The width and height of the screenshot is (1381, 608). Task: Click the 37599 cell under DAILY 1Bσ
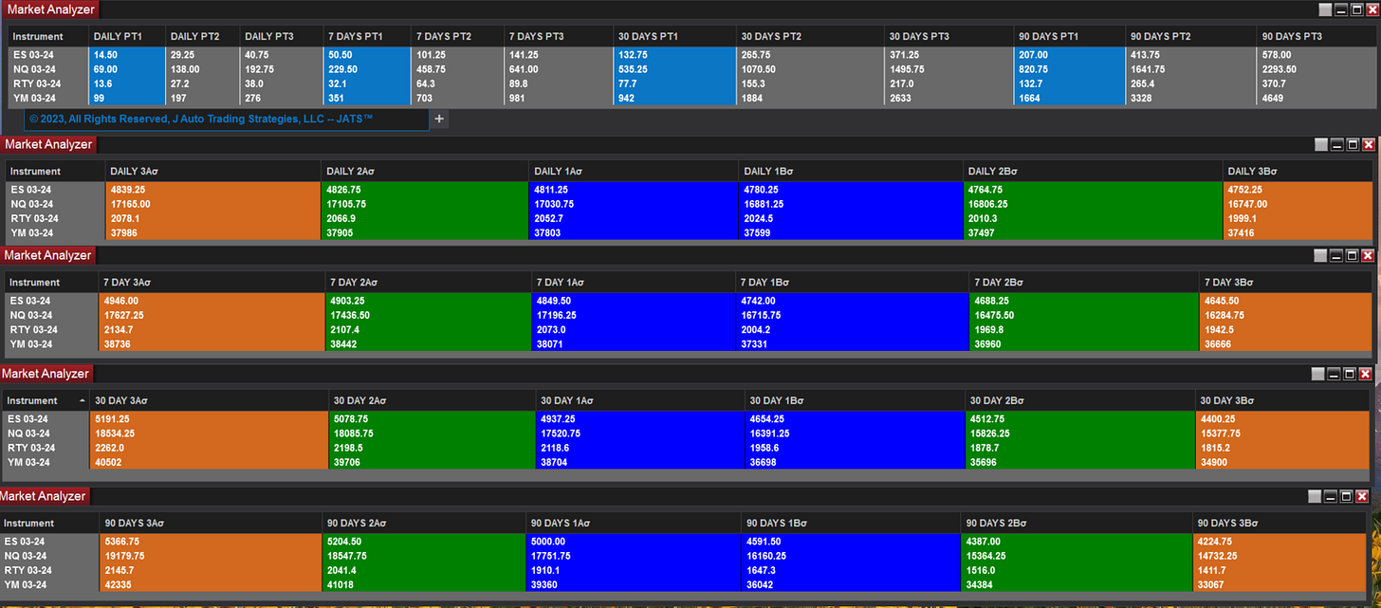(850, 232)
